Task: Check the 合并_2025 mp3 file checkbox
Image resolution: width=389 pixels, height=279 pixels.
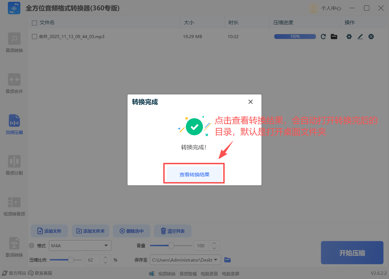Action: (x=35, y=36)
